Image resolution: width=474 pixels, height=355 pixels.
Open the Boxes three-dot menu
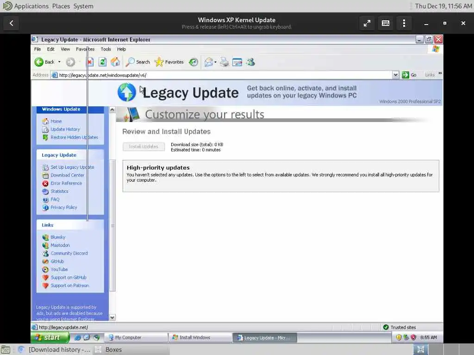(404, 23)
